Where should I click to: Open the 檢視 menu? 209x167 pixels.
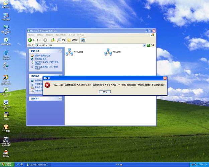click(x=49, y=35)
